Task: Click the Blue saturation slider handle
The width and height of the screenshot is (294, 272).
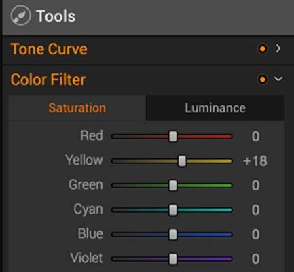Action: coord(173,235)
